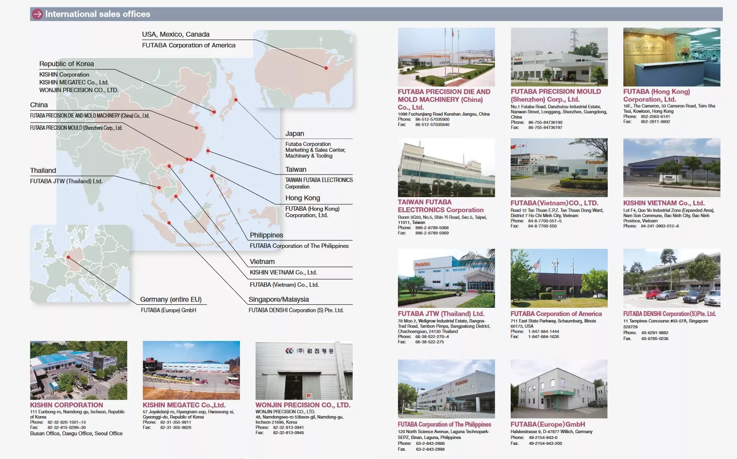Select the WONJIN PRECISION CO., LTD. heading
Image resolution: width=737 pixels, height=459 pixels.
click(x=303, y=405)
